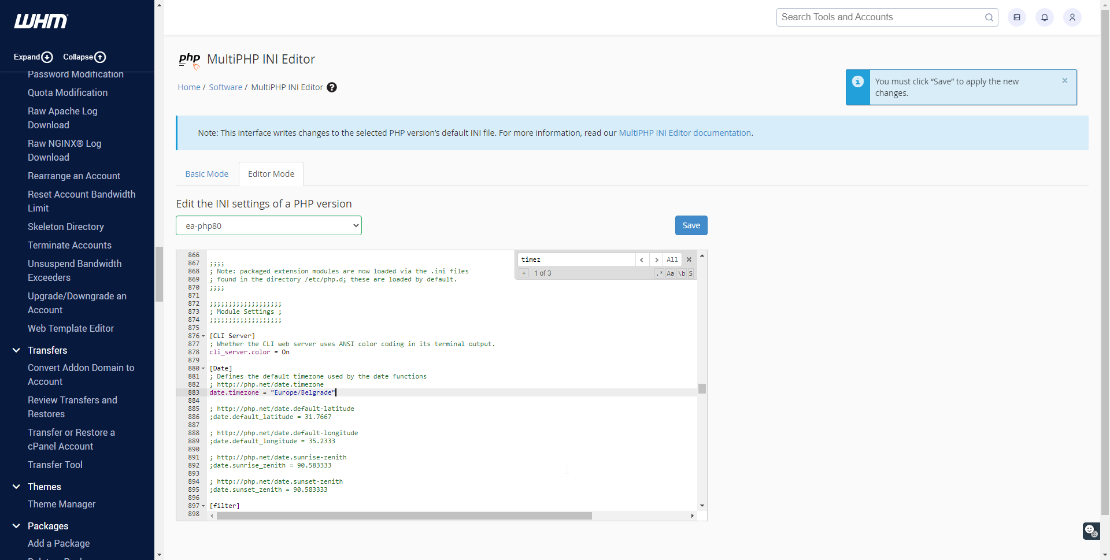The height and width of the screenshot is (560, 1110).
Task: Fold the [filter] section at line 897
Action: coord(203,506)
